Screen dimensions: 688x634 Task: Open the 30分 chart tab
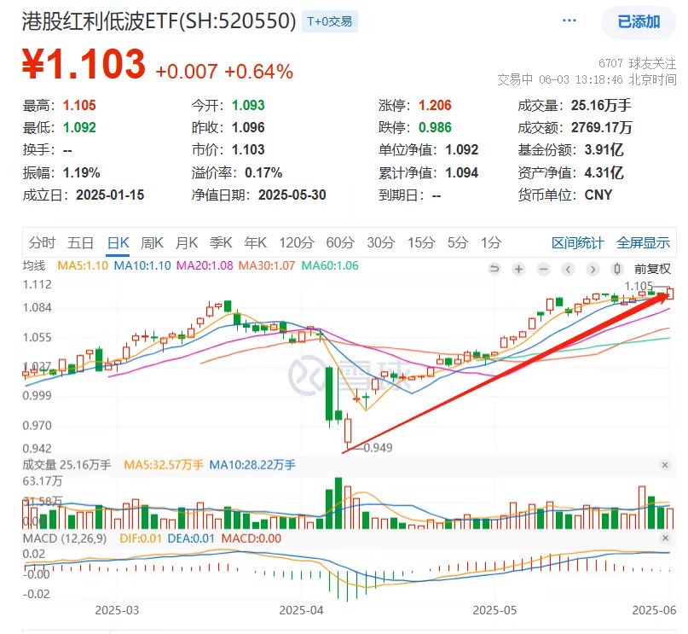381,242
